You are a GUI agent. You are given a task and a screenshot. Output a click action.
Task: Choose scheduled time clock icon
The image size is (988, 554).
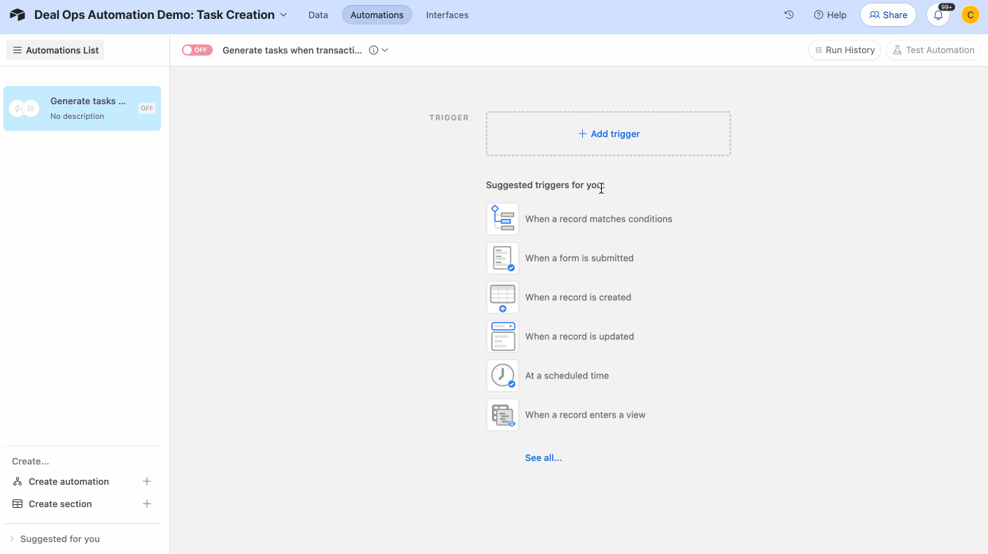click(502, 376)
